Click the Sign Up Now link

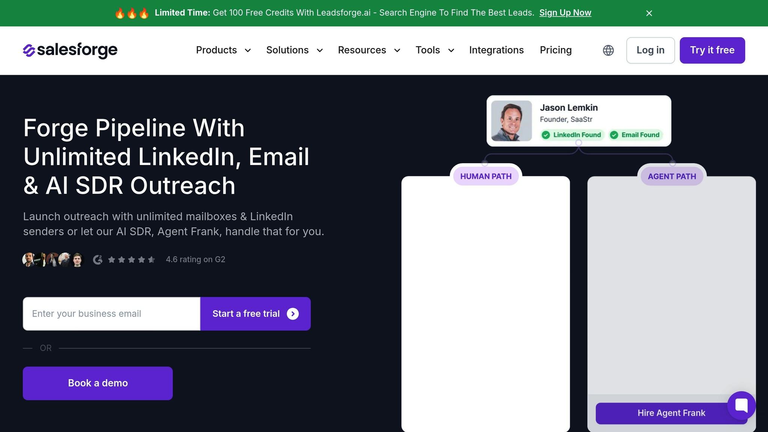565,13
